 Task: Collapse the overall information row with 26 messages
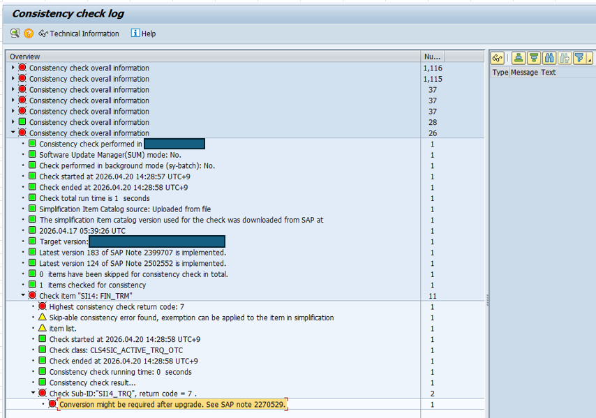(13, 133)
